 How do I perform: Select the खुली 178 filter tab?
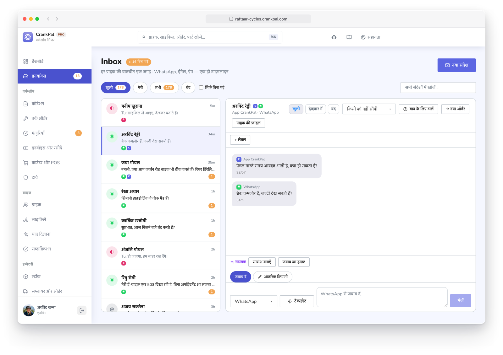pos(115,88)
